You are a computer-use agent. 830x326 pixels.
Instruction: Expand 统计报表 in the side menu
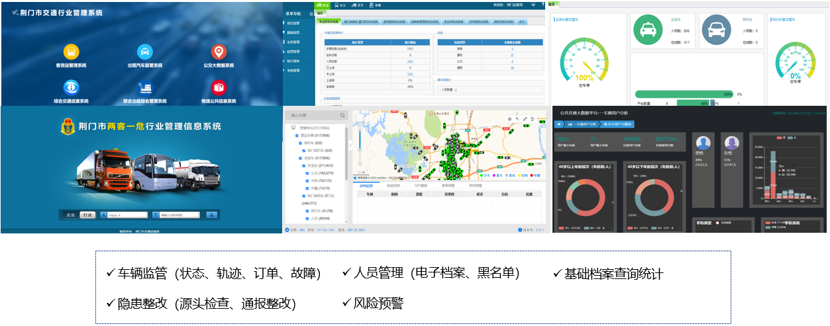293,60
